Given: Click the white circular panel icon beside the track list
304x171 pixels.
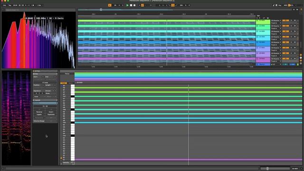Looking at the screenshot, I should click(x=301, y=58).
